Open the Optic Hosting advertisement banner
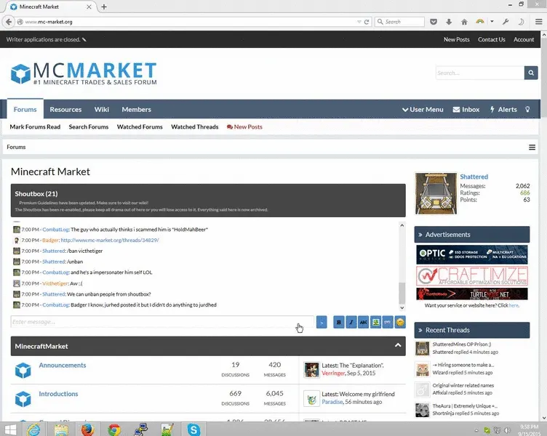547x436 pixels. click(x=471, y=254)
